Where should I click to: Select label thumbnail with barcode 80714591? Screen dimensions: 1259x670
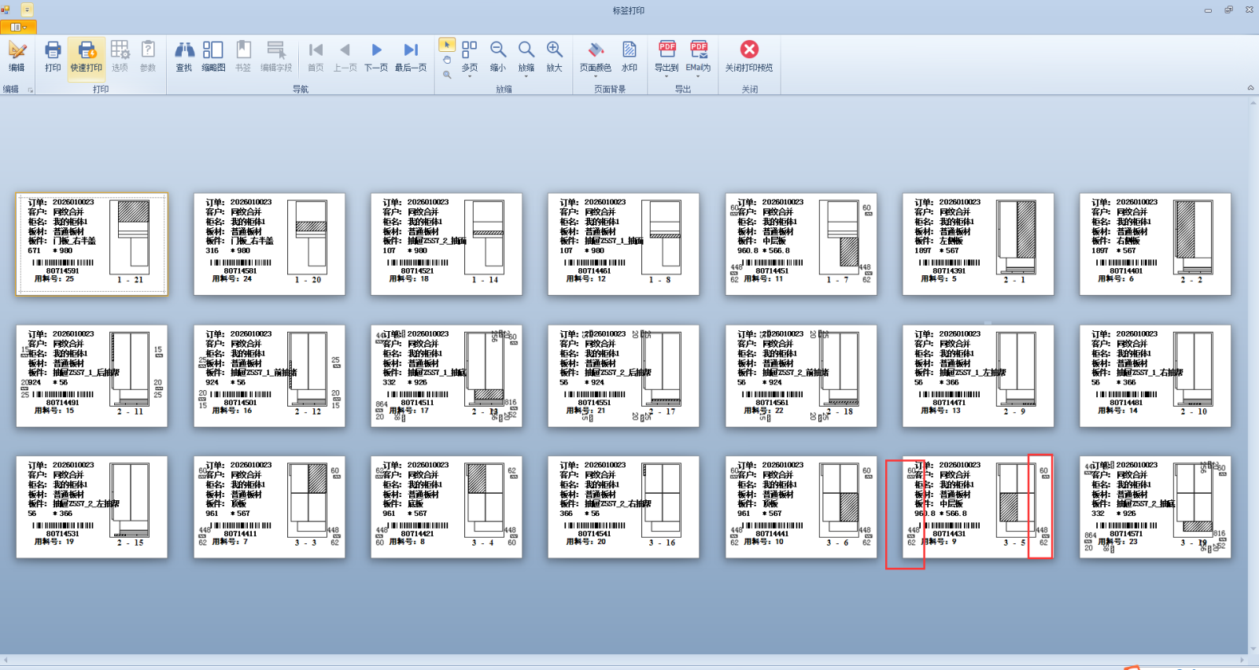click(91, 245)
